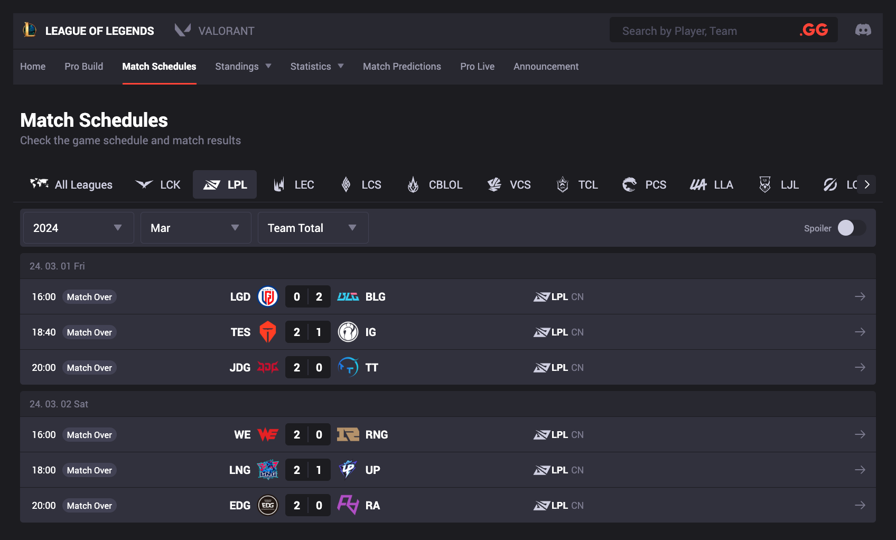Click the WE team logo
This screenshot has height=540, width=896.
click(x=268, y=434)
